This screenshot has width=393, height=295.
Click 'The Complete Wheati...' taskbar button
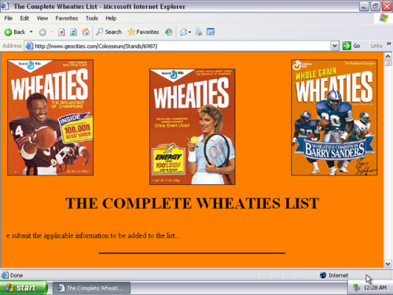click(x=92, y=288)
